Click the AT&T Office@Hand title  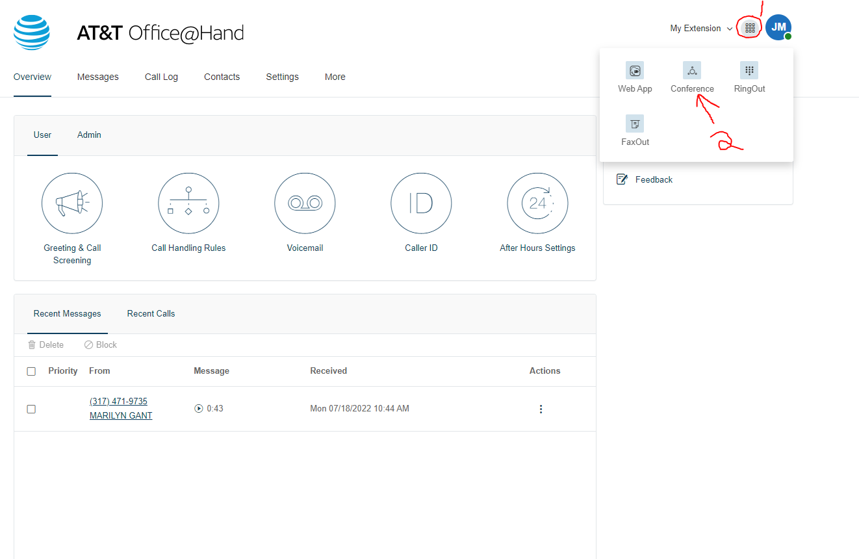(x=160, y=32)
